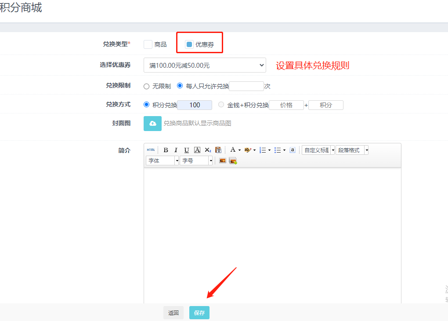448x321 pixels.
Task: Switch editor to HTML source mode
Action: (151, 150)
